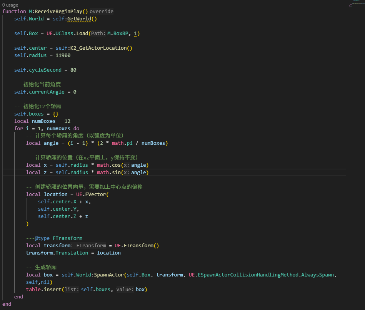The height and width of the screenshot is (310, 365).
Task: Click the math.cos call
Action: tap(109, 165)
